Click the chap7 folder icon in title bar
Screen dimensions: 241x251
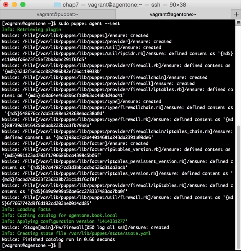pyautogui.click(x=58, y=4)
